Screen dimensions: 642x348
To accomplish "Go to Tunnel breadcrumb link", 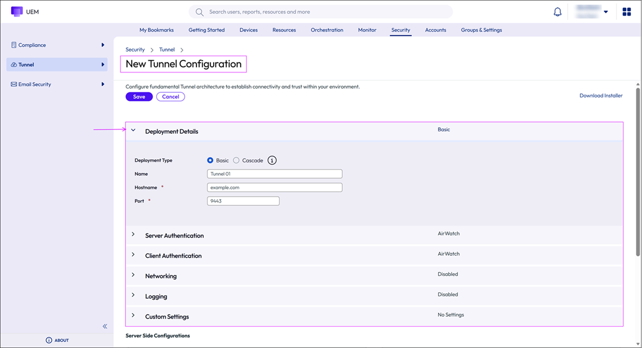I will pos(167,50).
